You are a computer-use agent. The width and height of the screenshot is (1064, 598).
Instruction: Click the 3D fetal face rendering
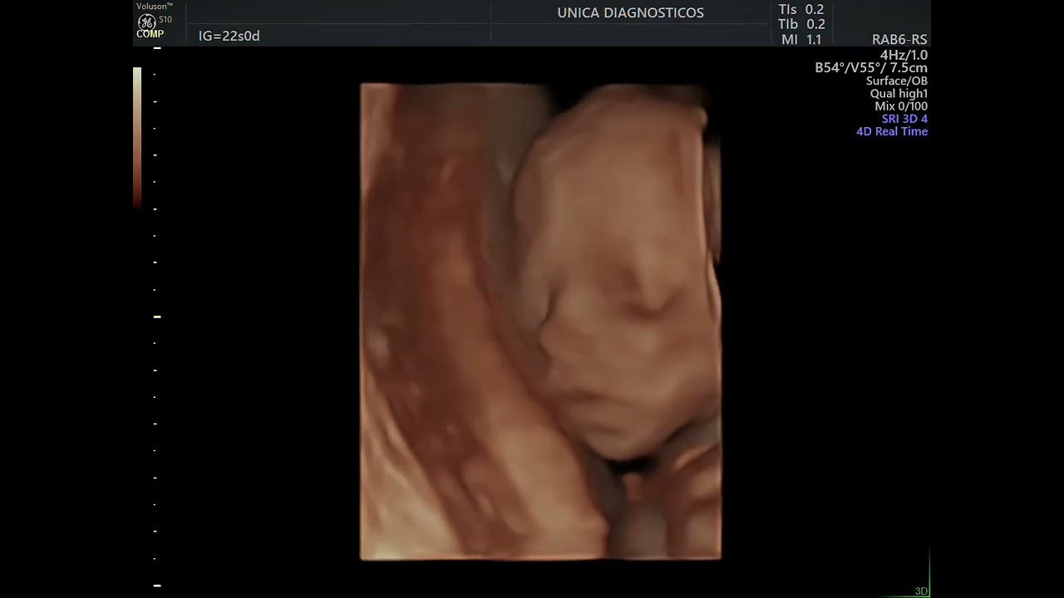(x=540, y=321)
